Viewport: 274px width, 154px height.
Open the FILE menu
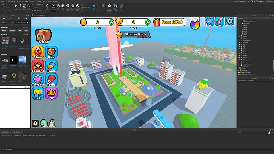click(x=2, y=2)
